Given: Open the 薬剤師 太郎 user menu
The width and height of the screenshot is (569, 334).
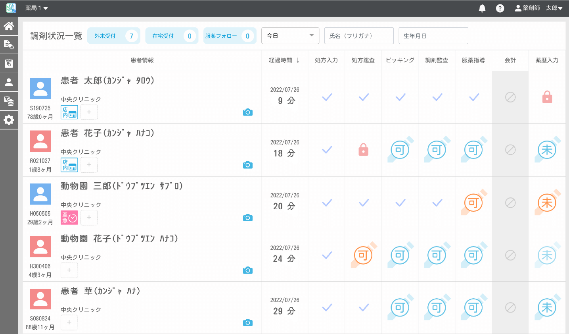Looking at the screenshot, I should (538, 8).
